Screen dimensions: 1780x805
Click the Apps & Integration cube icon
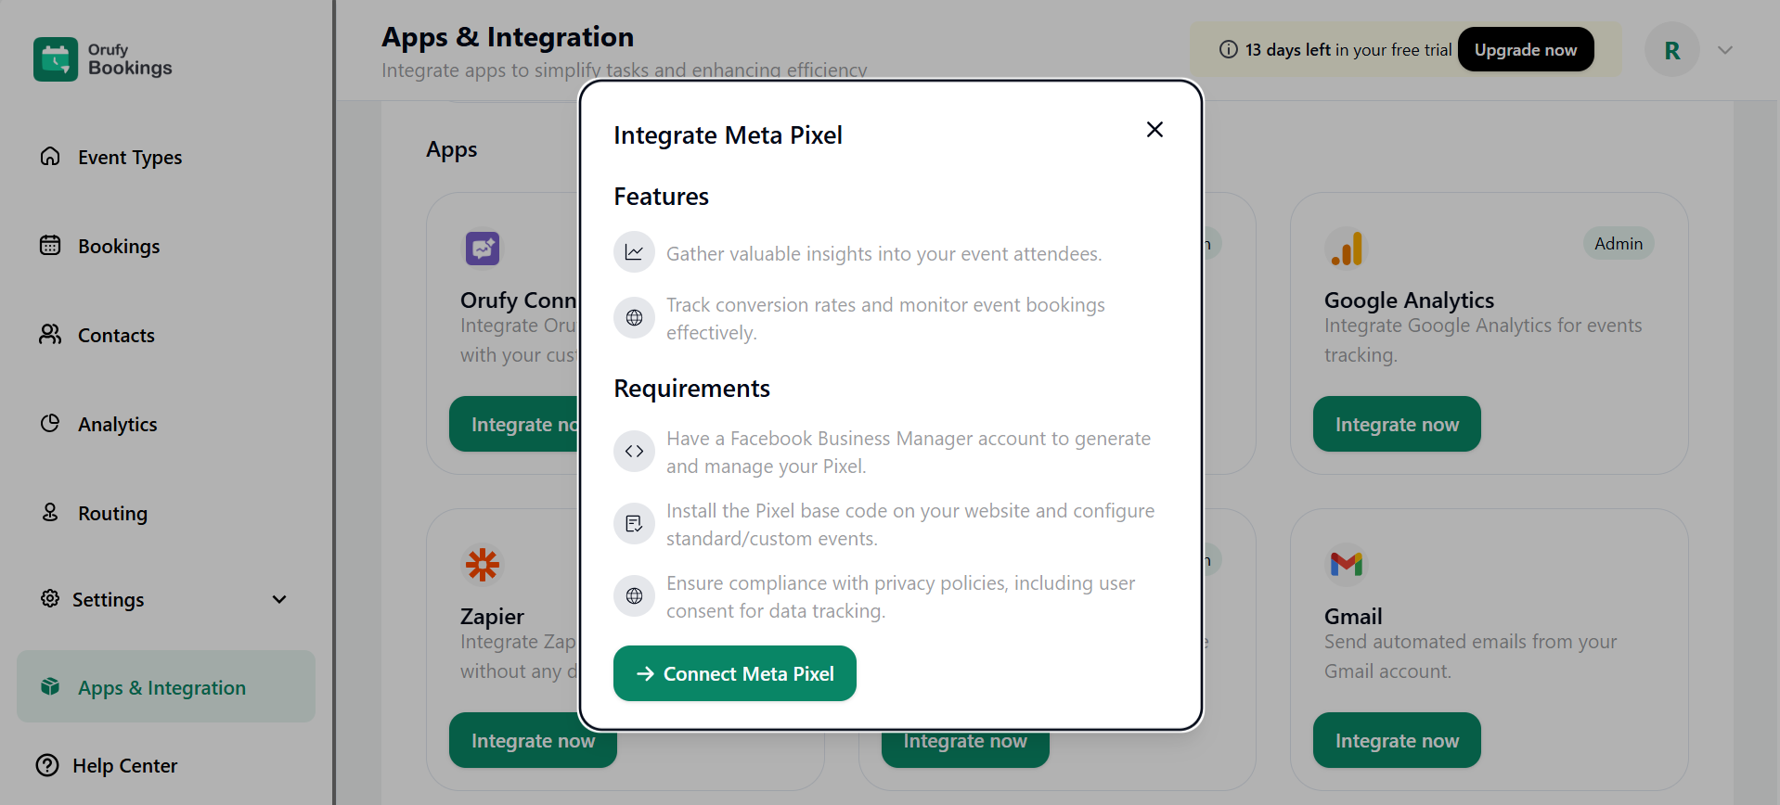pos(50,686)
